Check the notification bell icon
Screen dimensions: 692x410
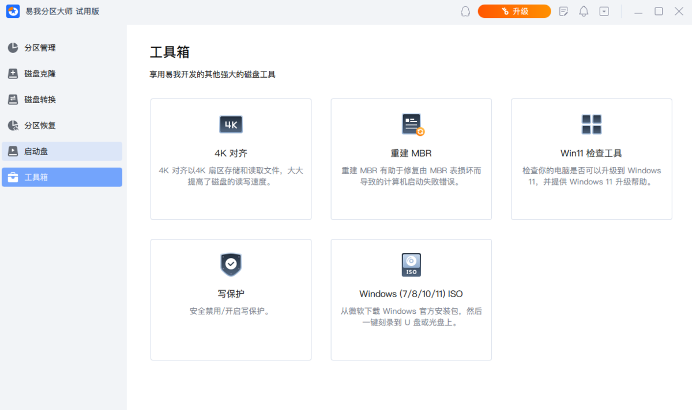pyautogui.click(x=584, y=11)
